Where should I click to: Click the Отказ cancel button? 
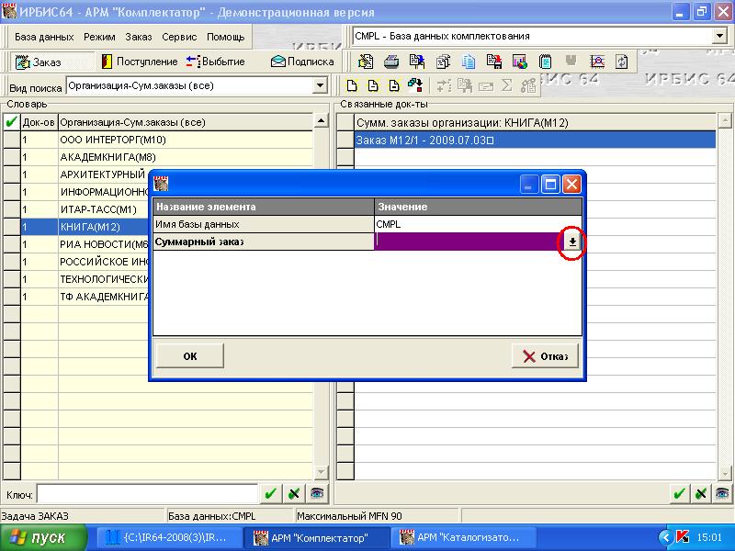point(546,356)
